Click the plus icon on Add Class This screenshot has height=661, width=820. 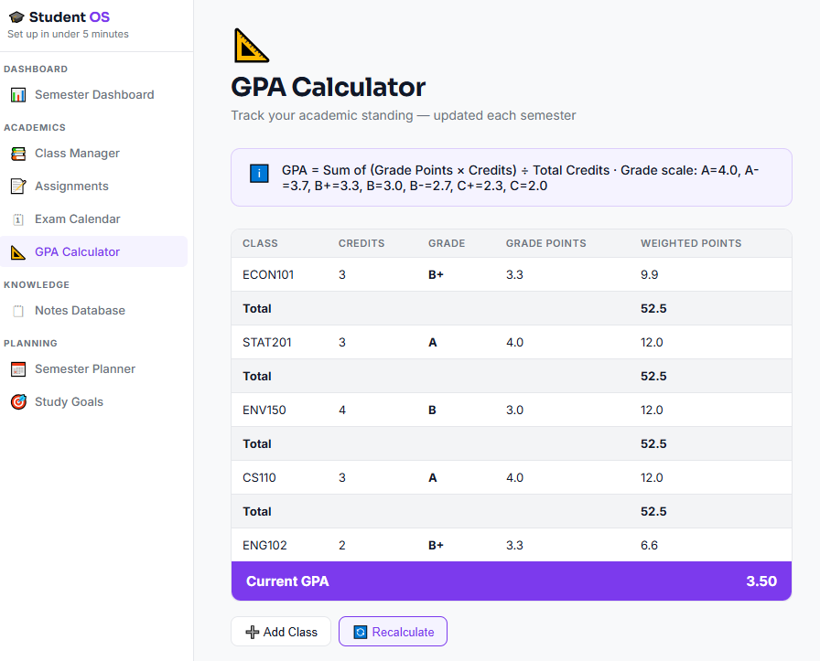point(252,632)
